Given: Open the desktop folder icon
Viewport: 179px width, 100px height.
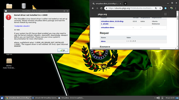Looking at the screenshot, I should click(x=9, y=6).
